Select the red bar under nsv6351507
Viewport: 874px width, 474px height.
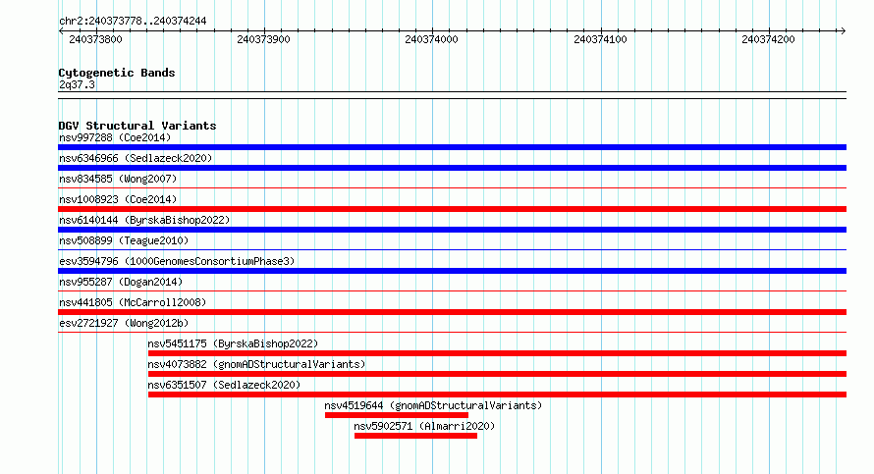click(x=497, y=395)
